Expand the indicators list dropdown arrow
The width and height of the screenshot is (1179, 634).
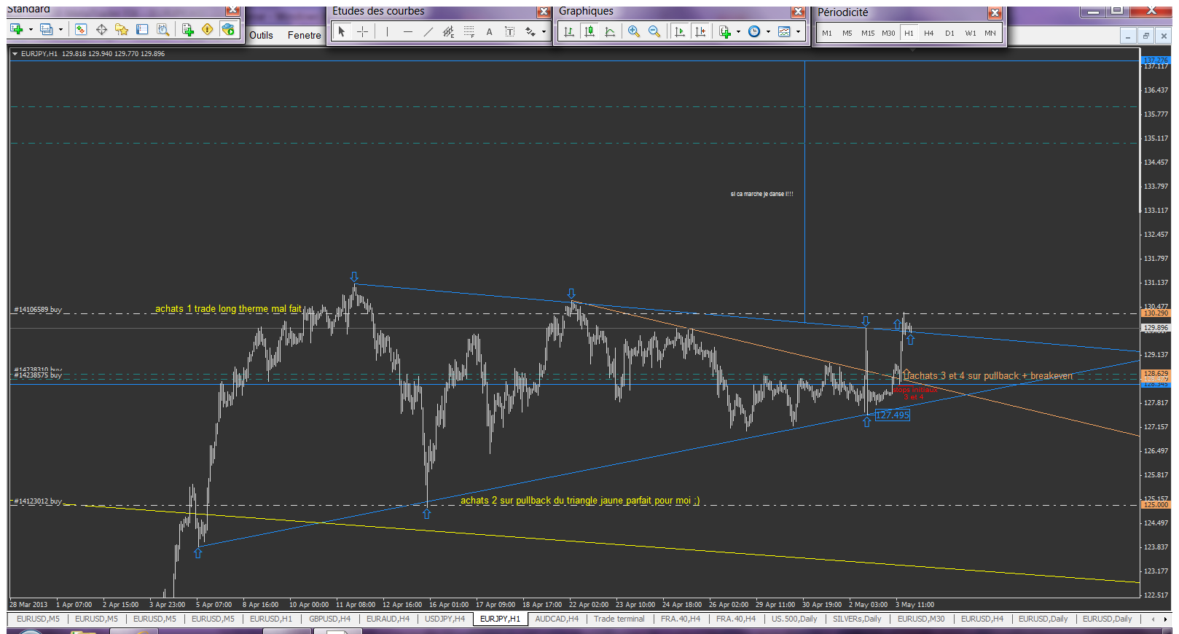(738, 31)
